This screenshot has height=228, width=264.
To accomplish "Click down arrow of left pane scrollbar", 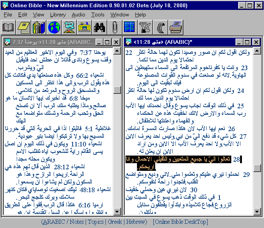I will (x=117, y=211).
